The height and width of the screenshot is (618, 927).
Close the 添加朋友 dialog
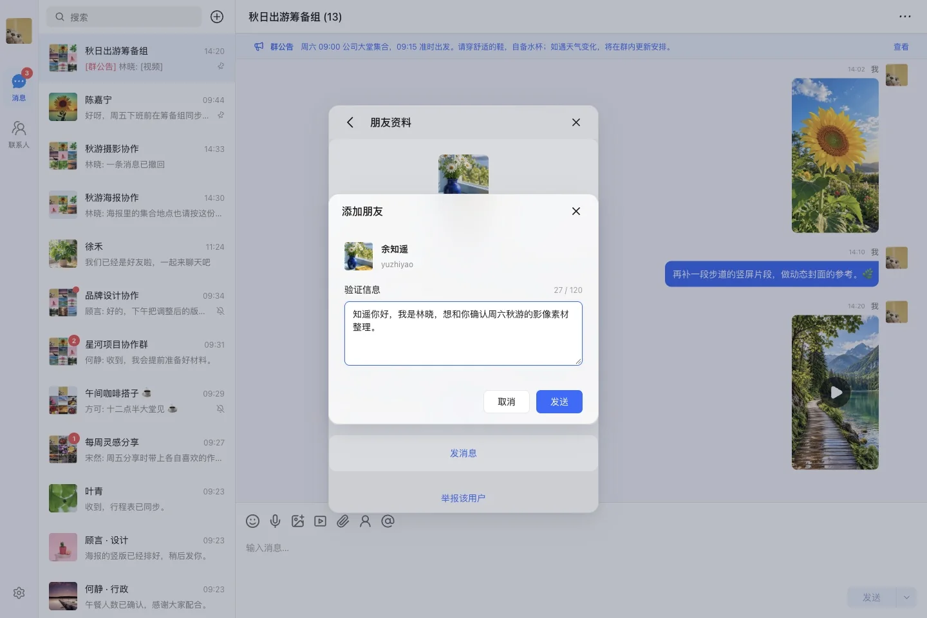pyautogui.click(x=576, y=211)
